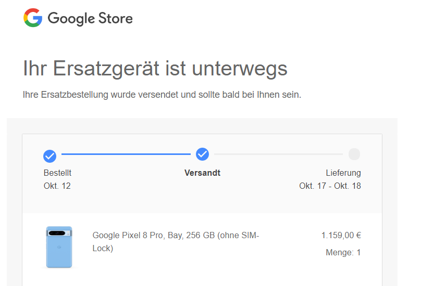Select the "Bestellt" step label
This screenshot has height=286, width=421.
point(57,173)
